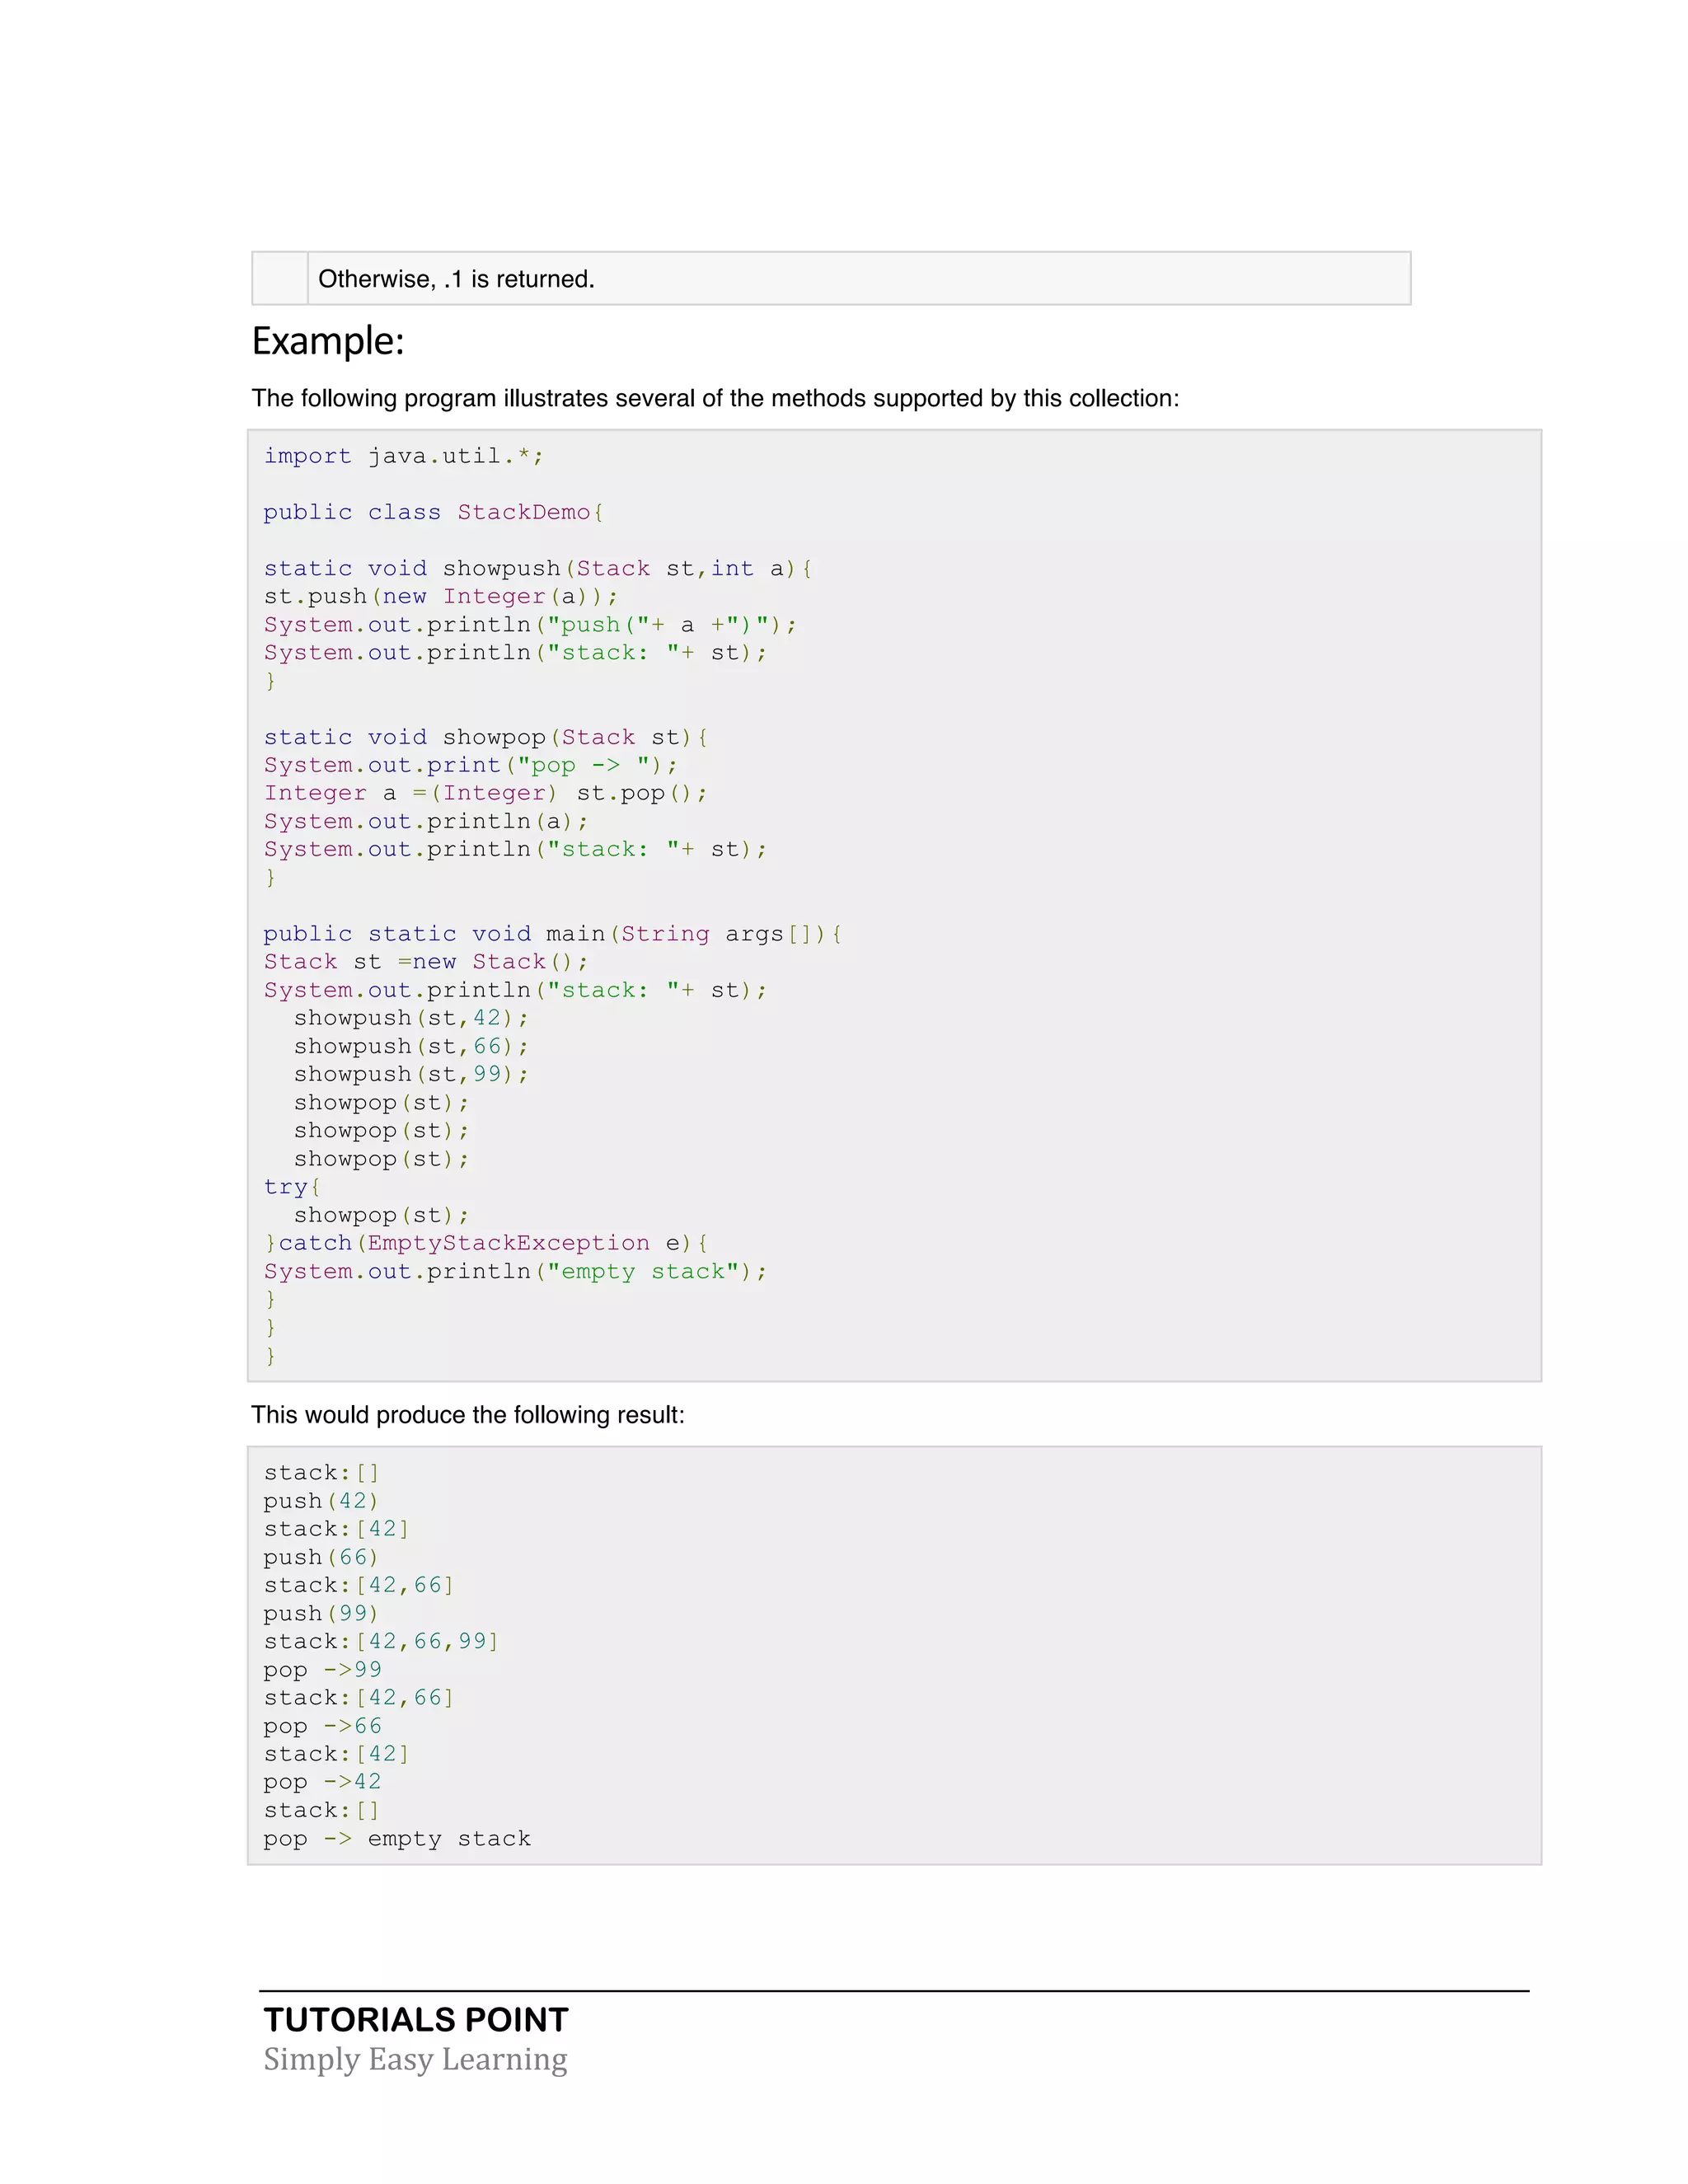
Task: Click the call "showpush(st,66);"
Action: point(411,1046)
